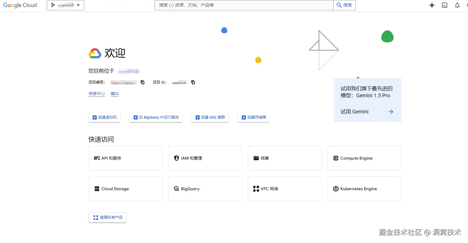Click the plus icon on 创建存储桶
468x243 pixels.
[x=244, y=117]
